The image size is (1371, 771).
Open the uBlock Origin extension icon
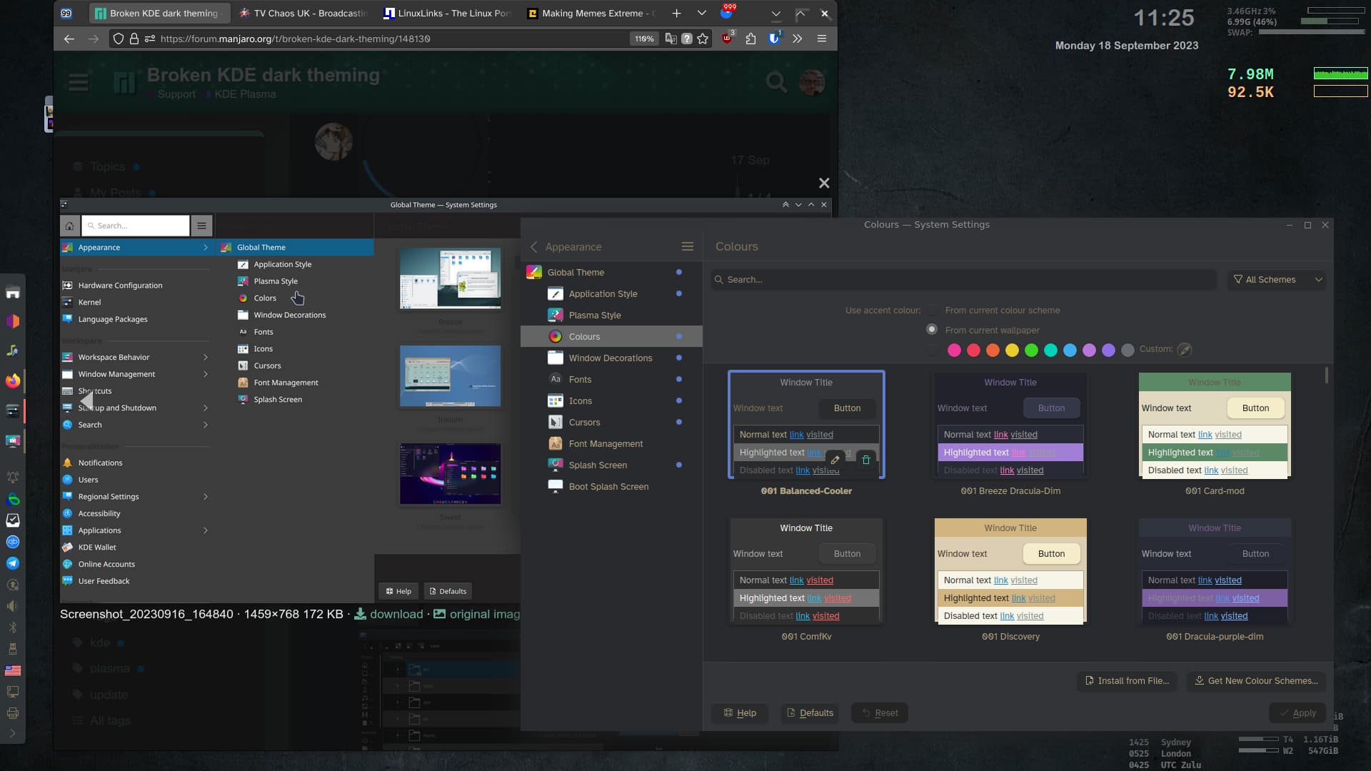pyautogui.click(x=727, y=39)
